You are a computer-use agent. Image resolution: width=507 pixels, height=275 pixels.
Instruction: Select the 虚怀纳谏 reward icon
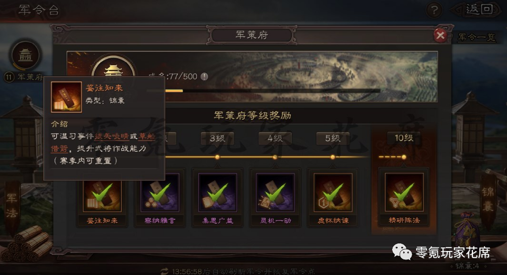[x=332, y=192]
